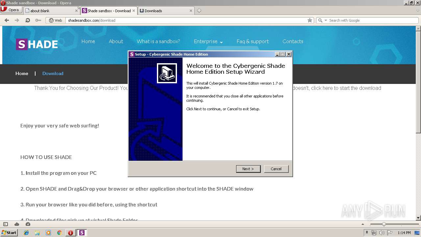Switch to the Shade sandbox - Download tab
Image resolution: width=421 pixels, height=237 pixels.
tap(109, 11)
